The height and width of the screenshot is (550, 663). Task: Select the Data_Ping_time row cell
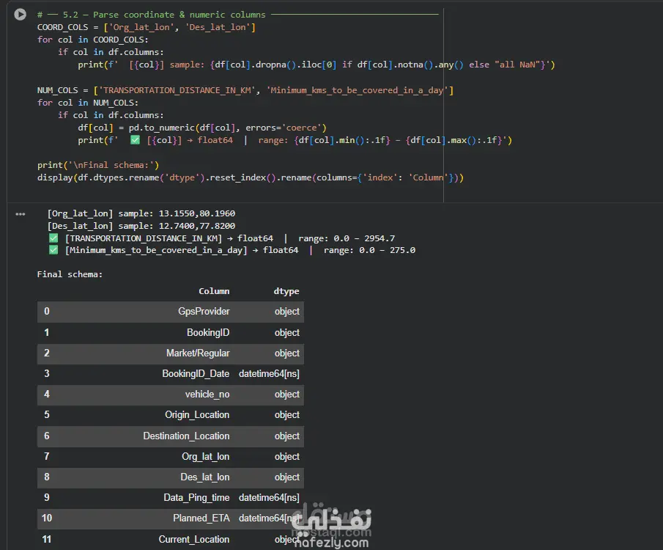point(196,498)
